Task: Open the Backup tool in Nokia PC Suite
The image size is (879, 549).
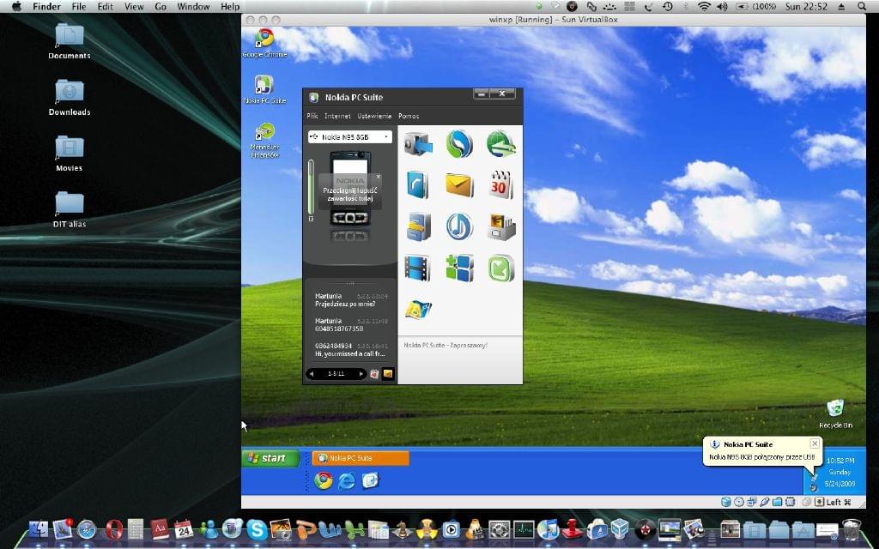Action: (418, 144)
